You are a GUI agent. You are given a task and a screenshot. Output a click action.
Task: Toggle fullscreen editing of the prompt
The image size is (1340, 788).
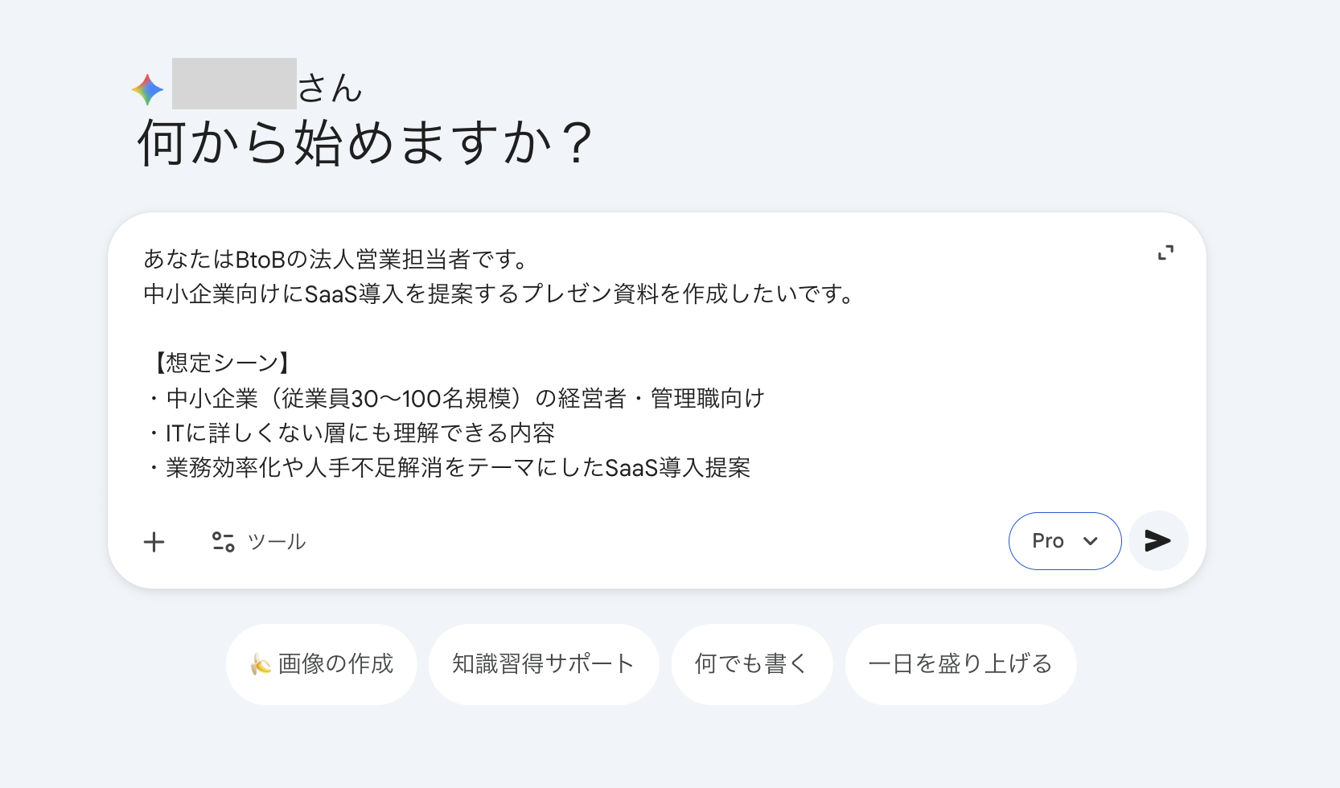pos(1167,252)
